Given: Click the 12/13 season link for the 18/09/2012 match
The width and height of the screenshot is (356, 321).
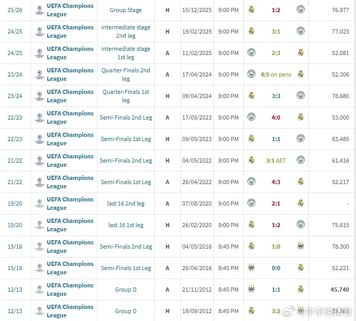Looking at the screenshot, I should [x=15, y=311].
